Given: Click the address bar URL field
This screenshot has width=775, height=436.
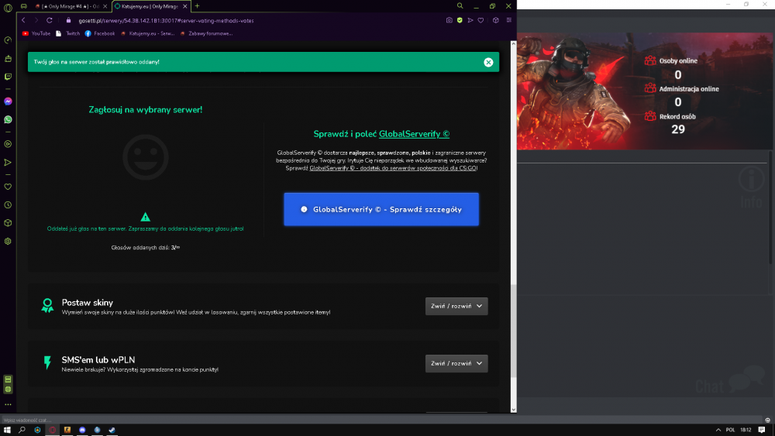Looking at the screenshot, I should pos(257,20).
